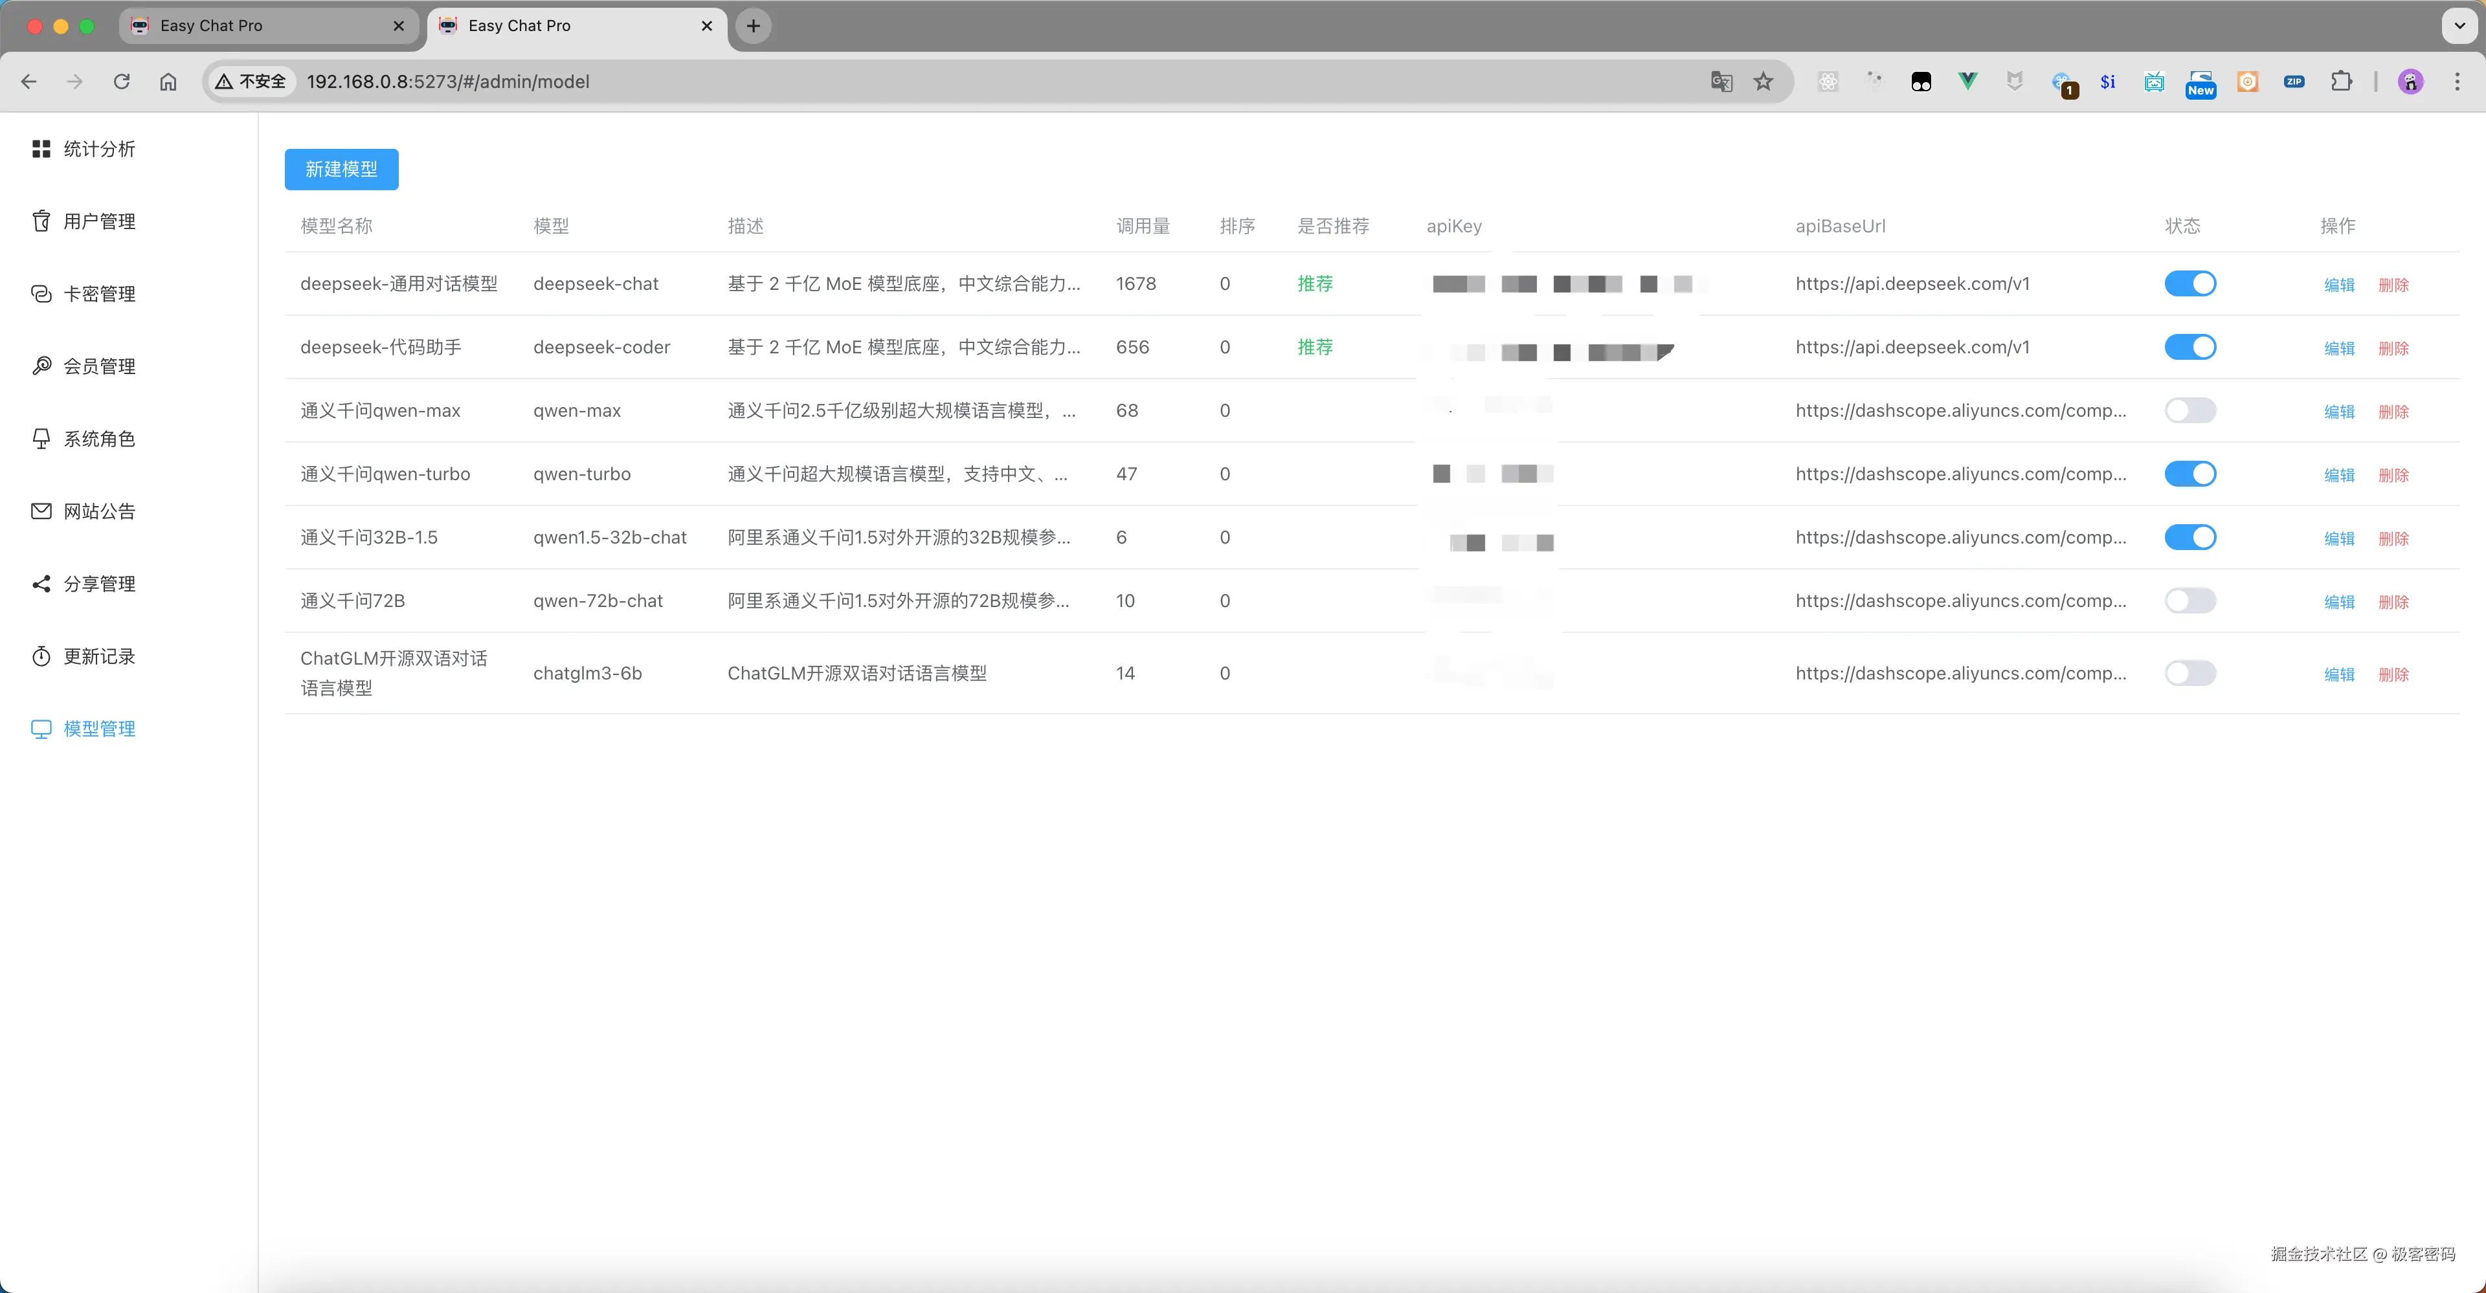The height and width of the screenshot is (1293, 2486).
Task: Click the 用户管理 sidebar icon
Action: [x=41, y=221]
